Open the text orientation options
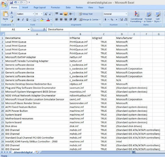The width and height of the screenshot is (165, 157). point(71,14)
